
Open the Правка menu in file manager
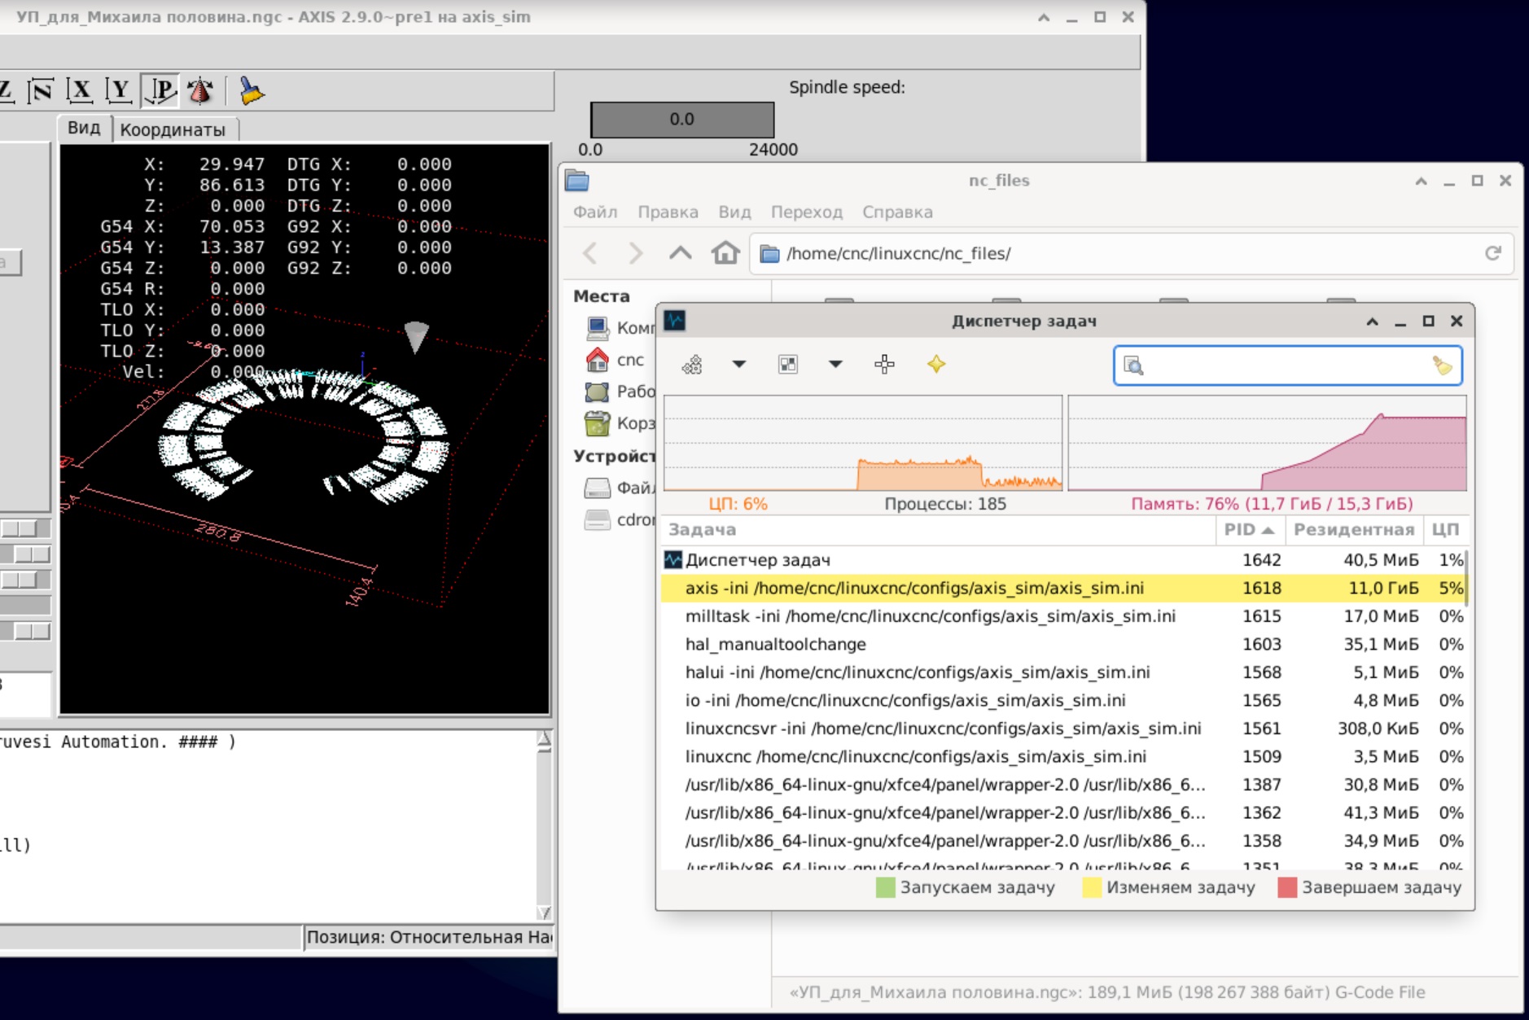coord(667,212)
